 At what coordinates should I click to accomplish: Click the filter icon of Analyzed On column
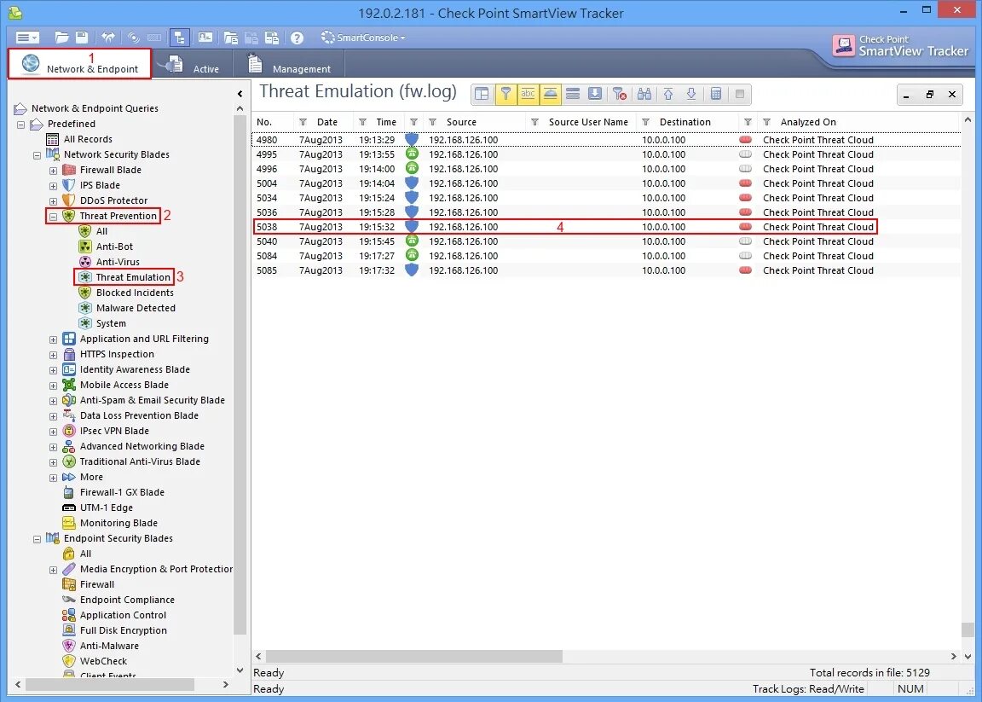point(766,122)
